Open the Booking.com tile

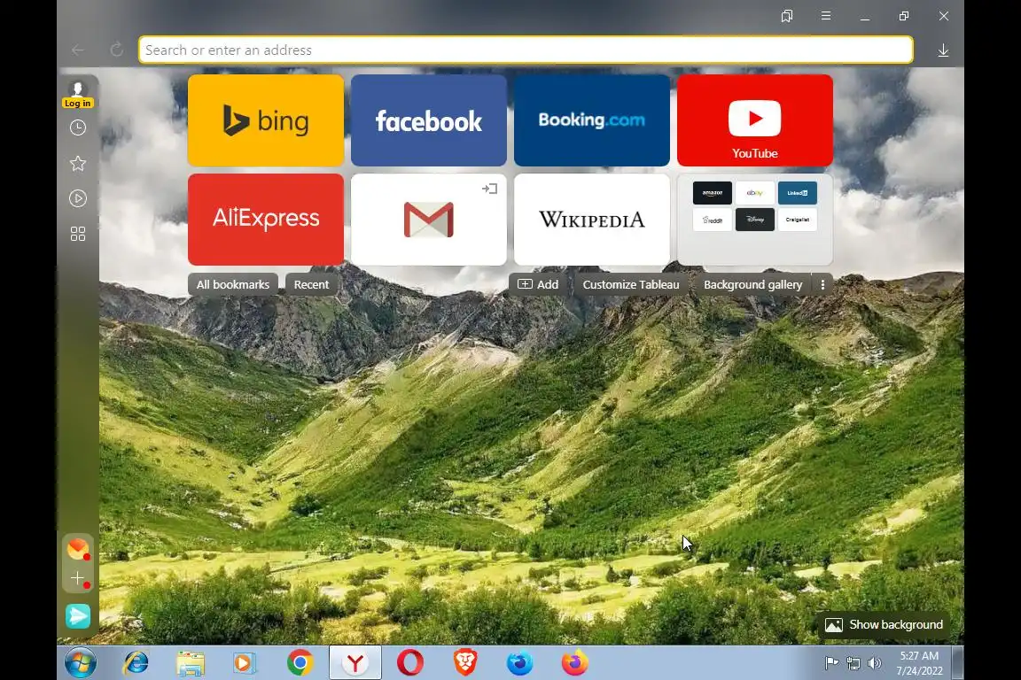click(592, 120)
